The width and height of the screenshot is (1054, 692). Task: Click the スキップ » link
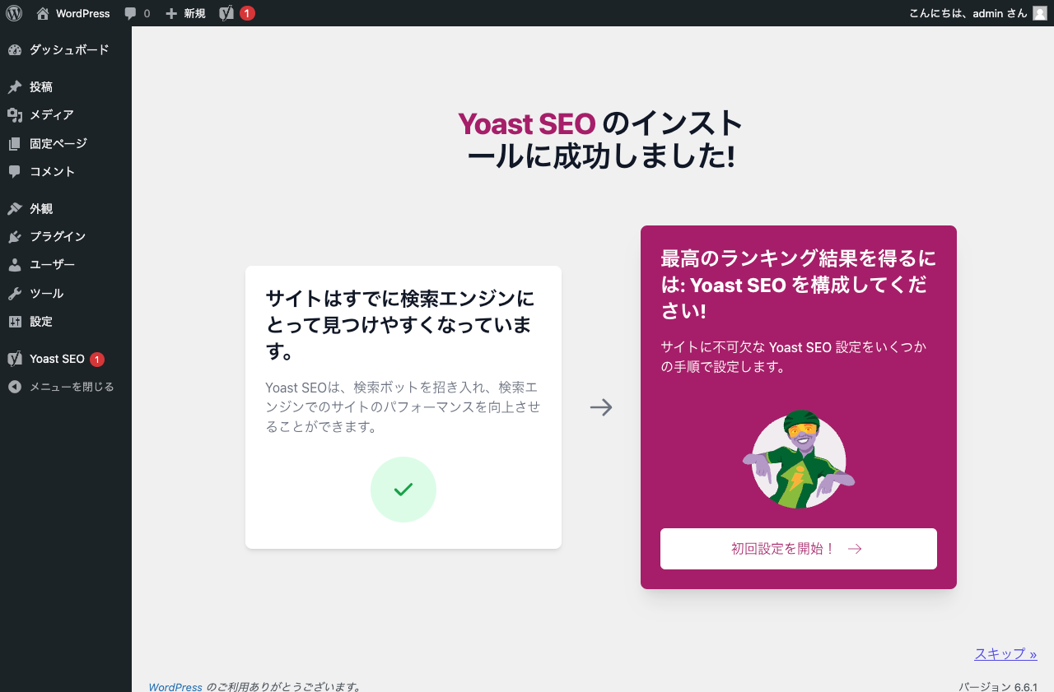click(1005, 654)
